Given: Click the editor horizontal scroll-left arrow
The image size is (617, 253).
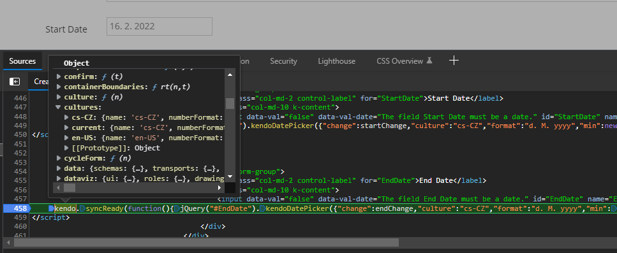Looking at the screenshot, I should (x=8, y=242).
